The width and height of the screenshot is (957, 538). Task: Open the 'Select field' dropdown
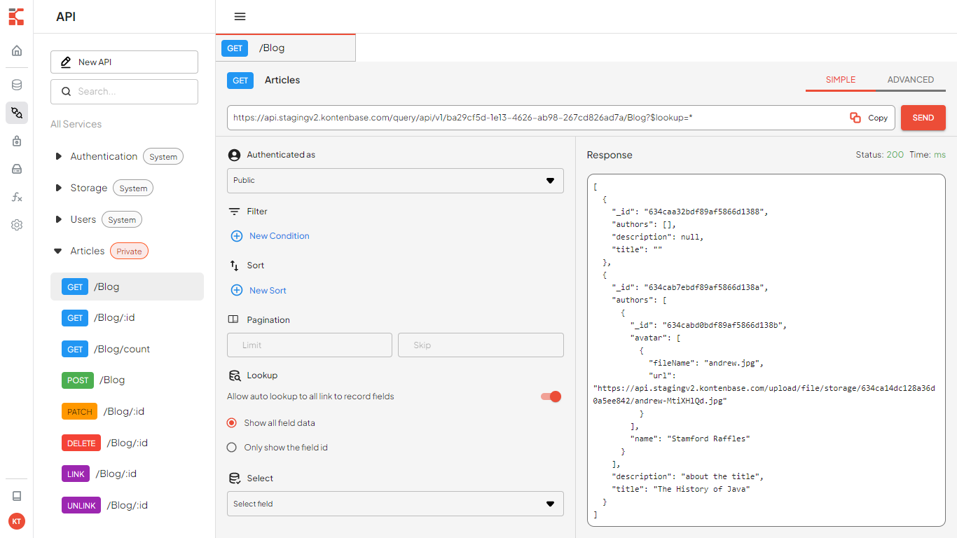(395, 504)
